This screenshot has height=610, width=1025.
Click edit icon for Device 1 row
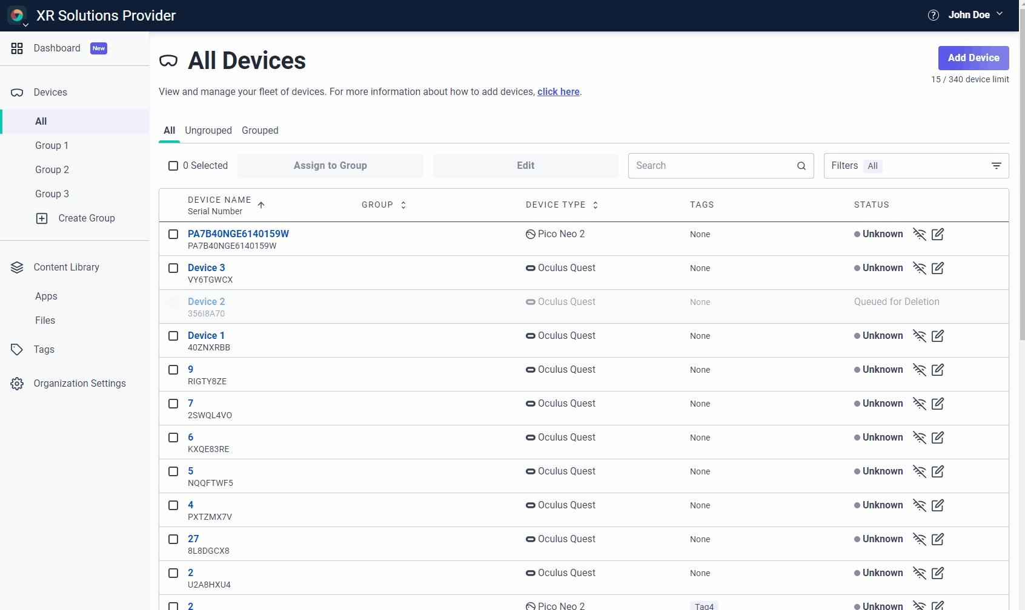click(x=938, y=336)
